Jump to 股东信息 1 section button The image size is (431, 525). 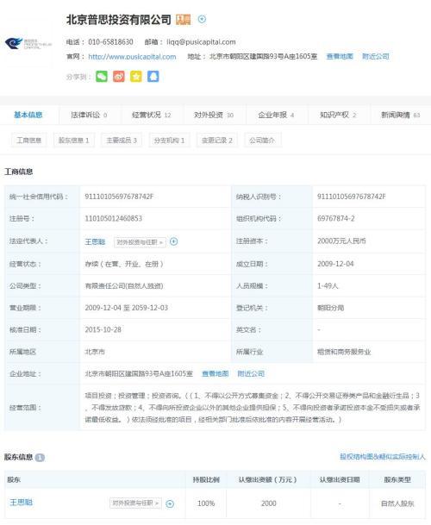click(x=74, y=140)
